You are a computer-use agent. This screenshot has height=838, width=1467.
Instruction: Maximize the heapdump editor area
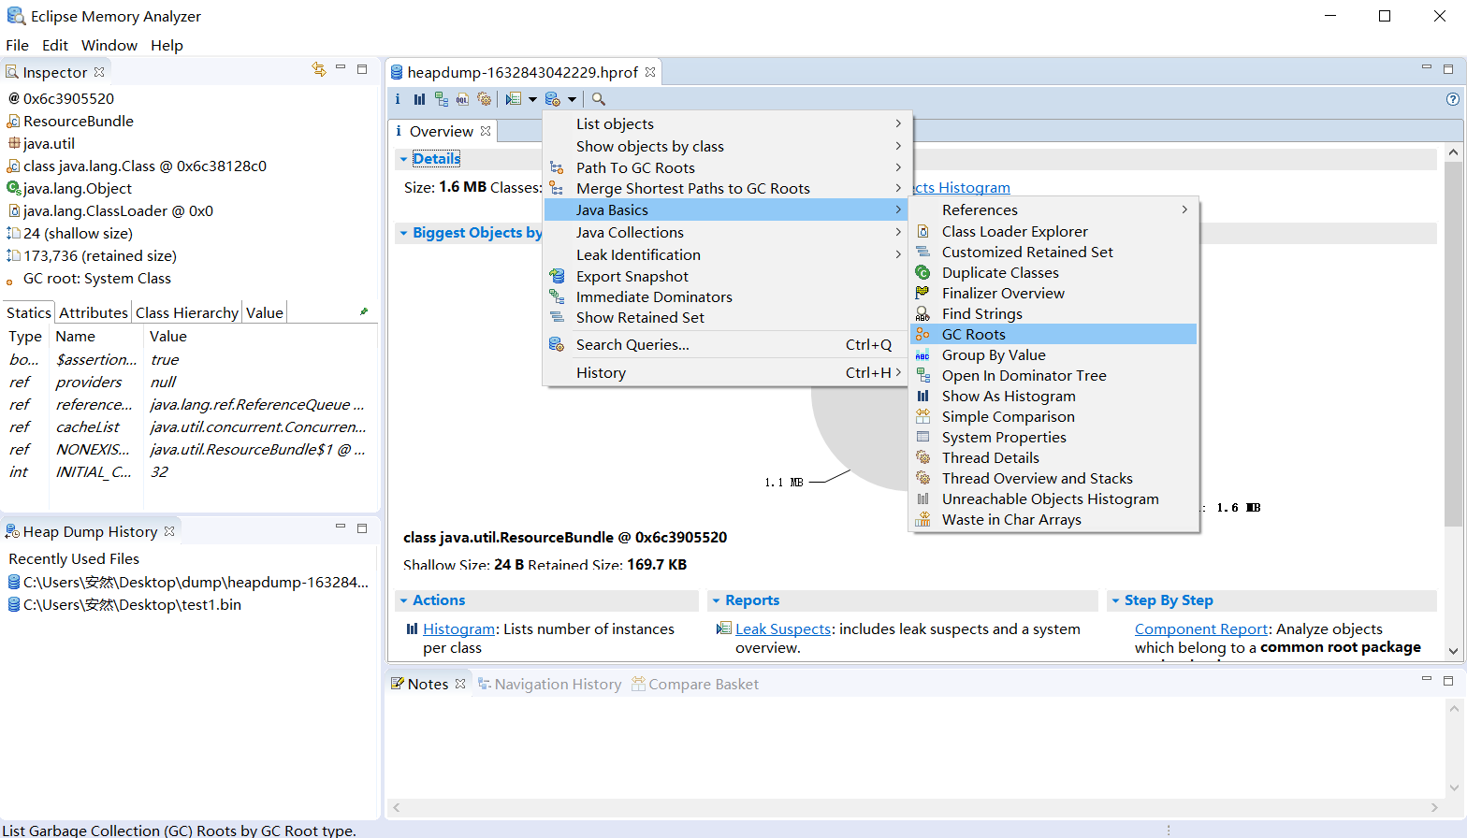tap(1448, 68)
